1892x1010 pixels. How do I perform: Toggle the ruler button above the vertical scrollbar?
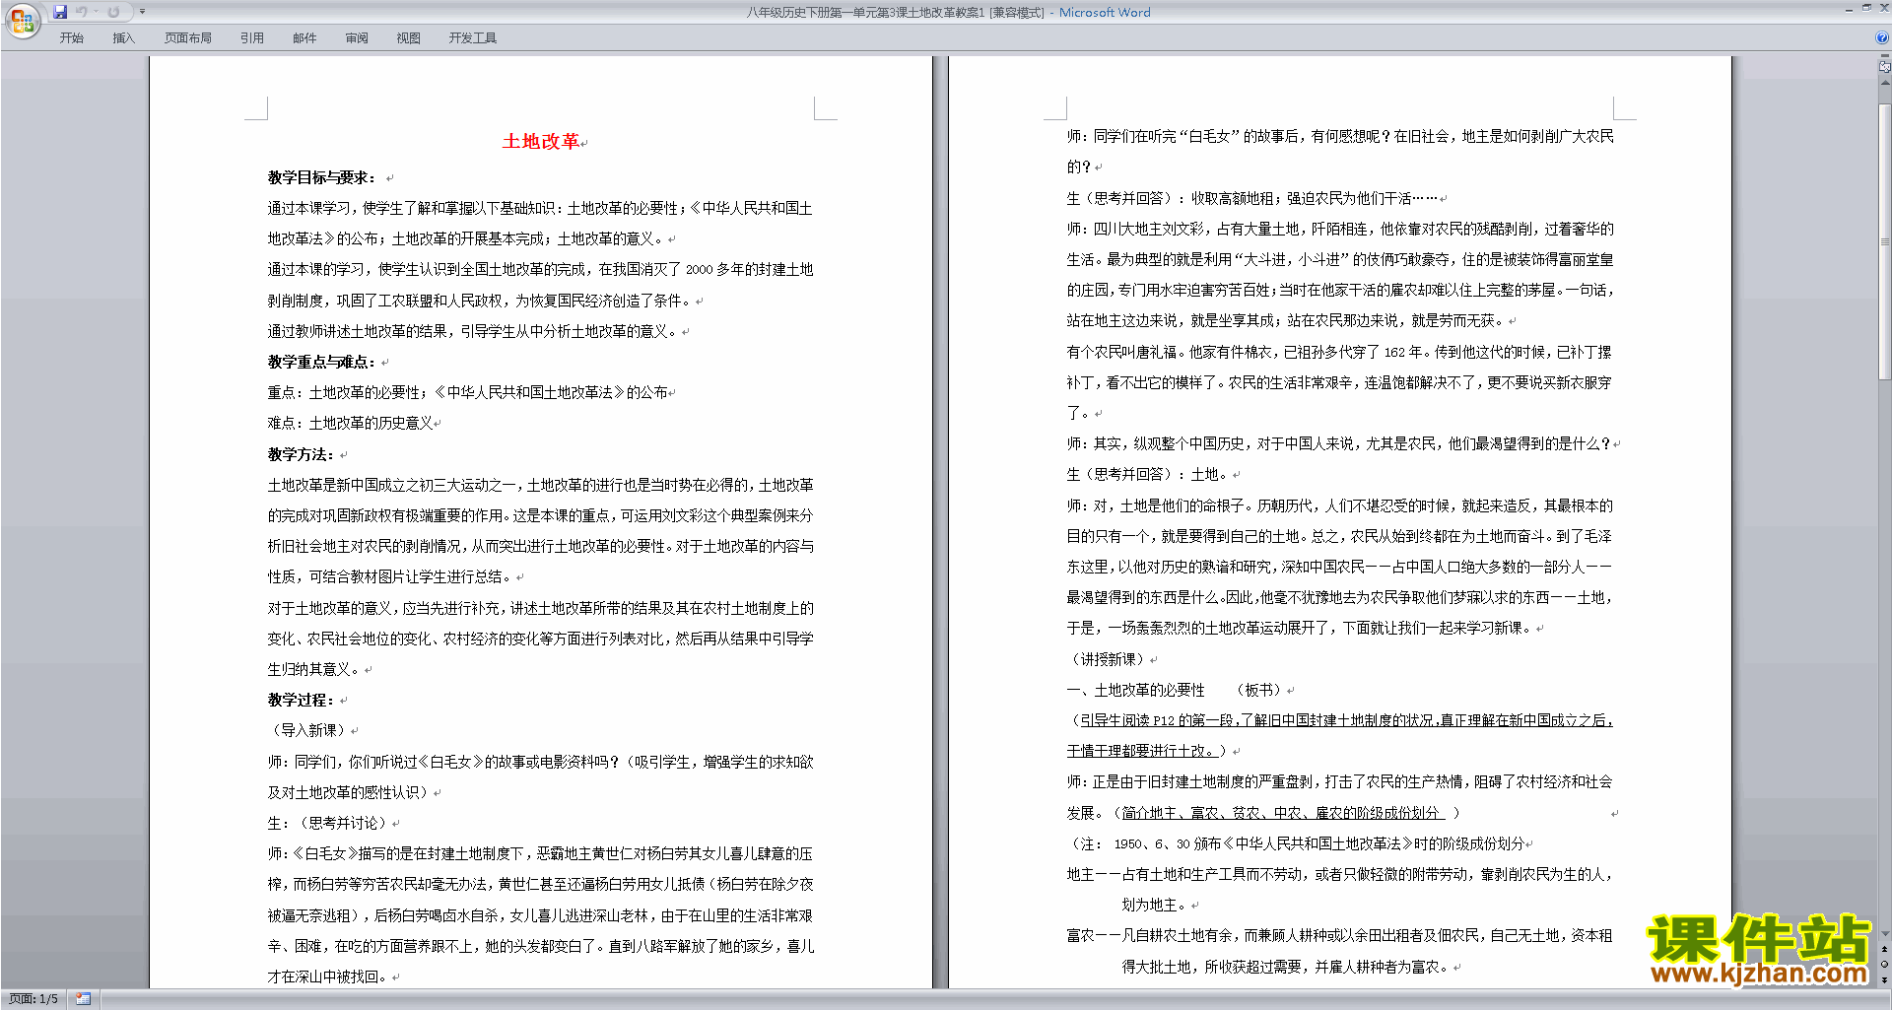(x=1884, y=67)
